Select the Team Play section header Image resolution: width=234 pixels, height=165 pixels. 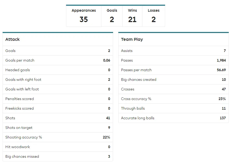[132, 39]
